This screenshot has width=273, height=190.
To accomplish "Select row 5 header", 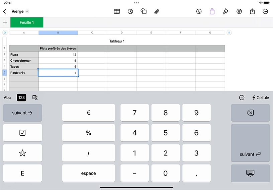I will [5, 72].
